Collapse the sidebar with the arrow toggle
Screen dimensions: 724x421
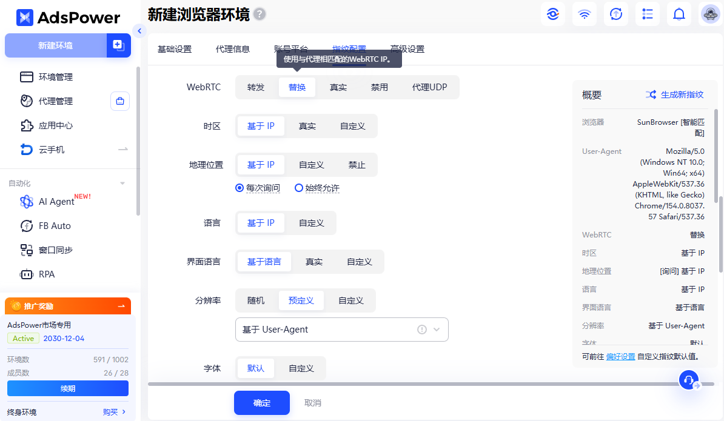pyautogui.click(x=139, y=31)
